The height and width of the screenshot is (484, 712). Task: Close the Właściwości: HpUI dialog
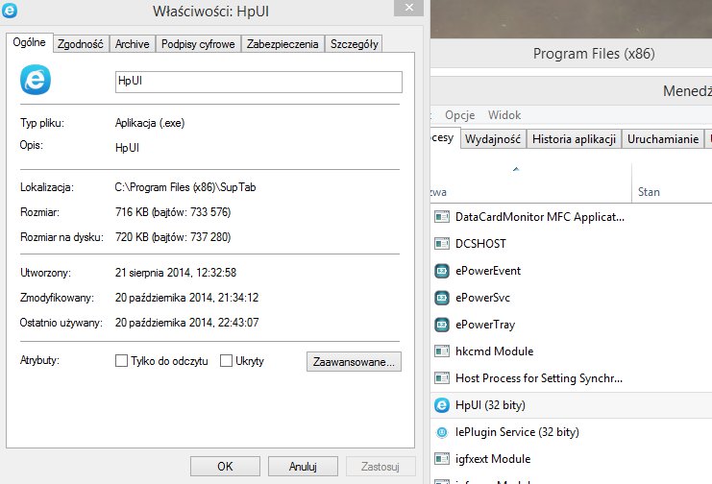tap(408, 8)
